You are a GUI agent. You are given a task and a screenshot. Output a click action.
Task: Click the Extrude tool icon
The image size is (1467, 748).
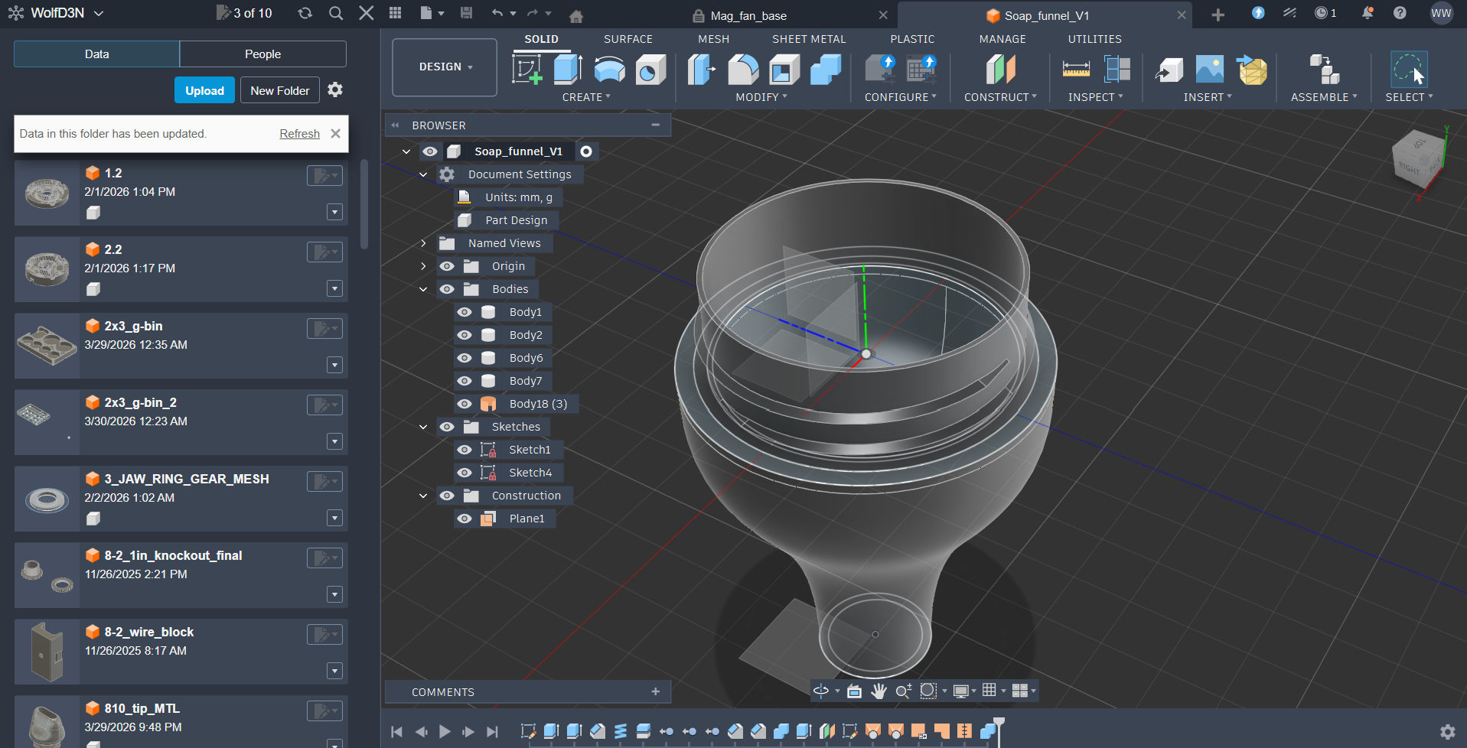coord(568,69)
